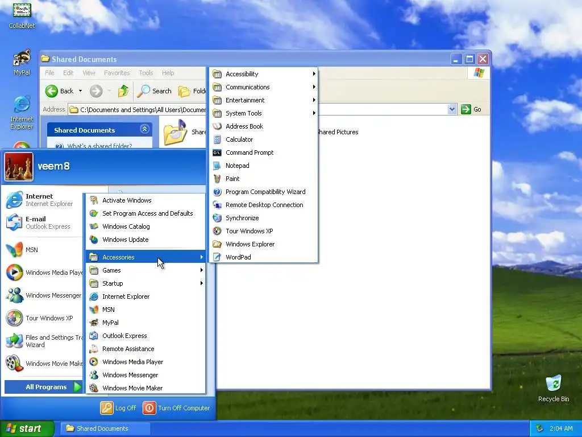Click the veem8 user picture

click(x=19, y=167)
